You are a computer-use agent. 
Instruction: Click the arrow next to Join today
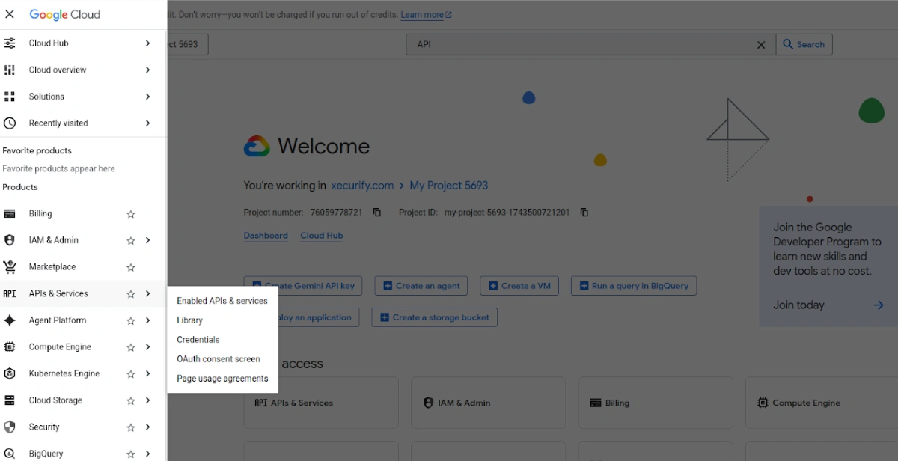coord(879,305)
